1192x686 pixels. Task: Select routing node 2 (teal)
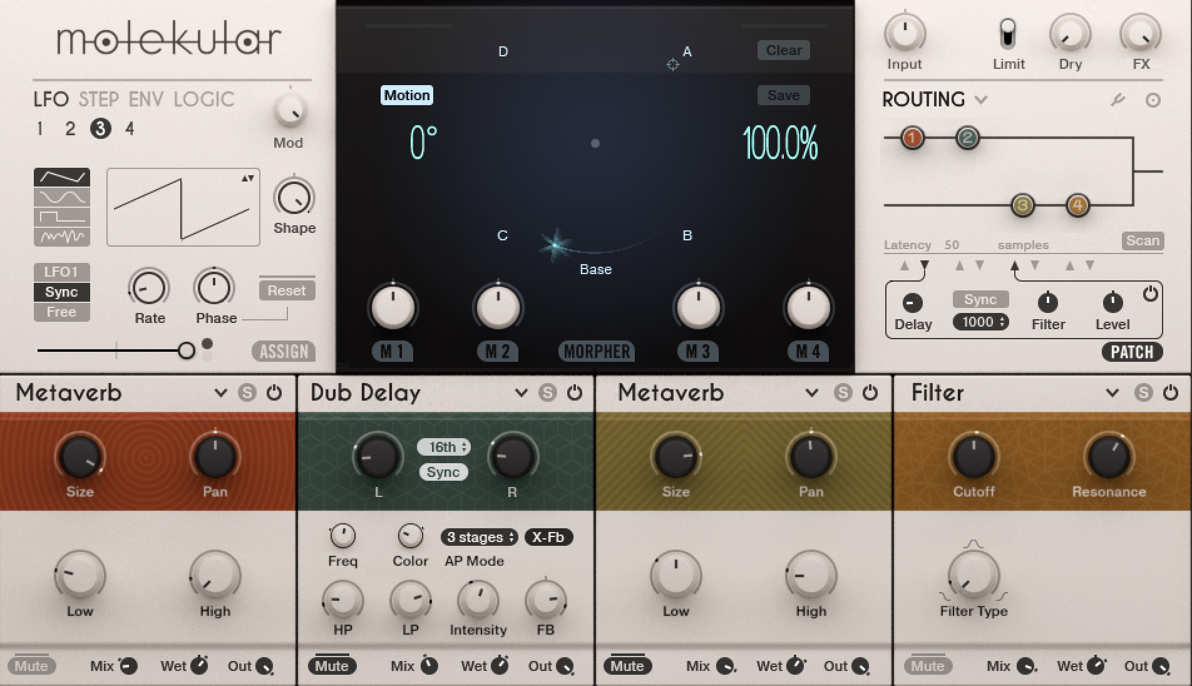(968, 138)
